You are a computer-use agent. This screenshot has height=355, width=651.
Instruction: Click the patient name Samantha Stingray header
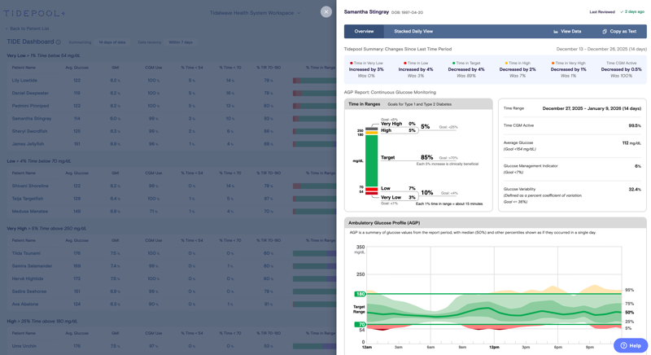[366, 12]
